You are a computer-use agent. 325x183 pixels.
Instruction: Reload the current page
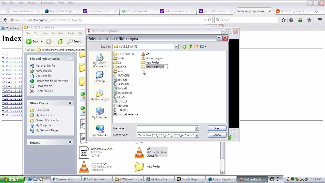[x=210, y=20]
